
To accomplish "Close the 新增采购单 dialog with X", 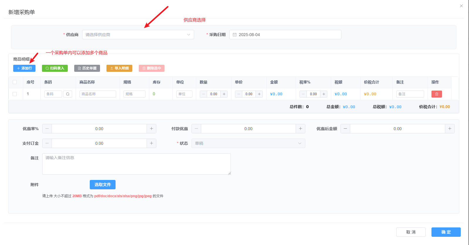I will (461, 6).
